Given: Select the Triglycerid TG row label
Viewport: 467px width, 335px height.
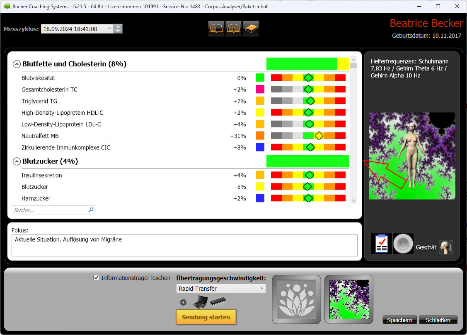Looking at the screenshot, I should point(39,101).
